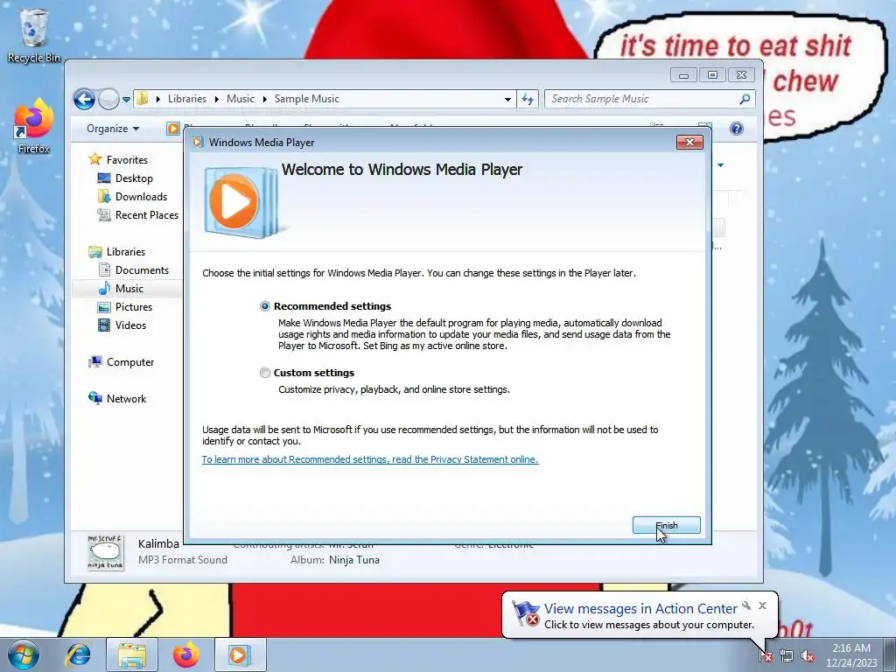Click Libraries in the address bar

(187, 99)
